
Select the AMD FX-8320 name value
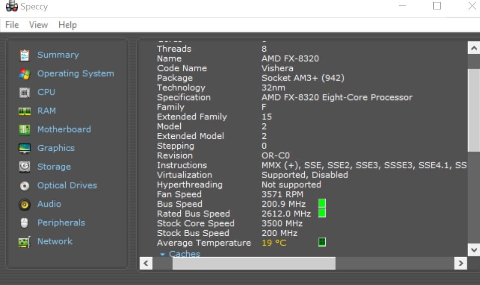(x=290, y=59)
